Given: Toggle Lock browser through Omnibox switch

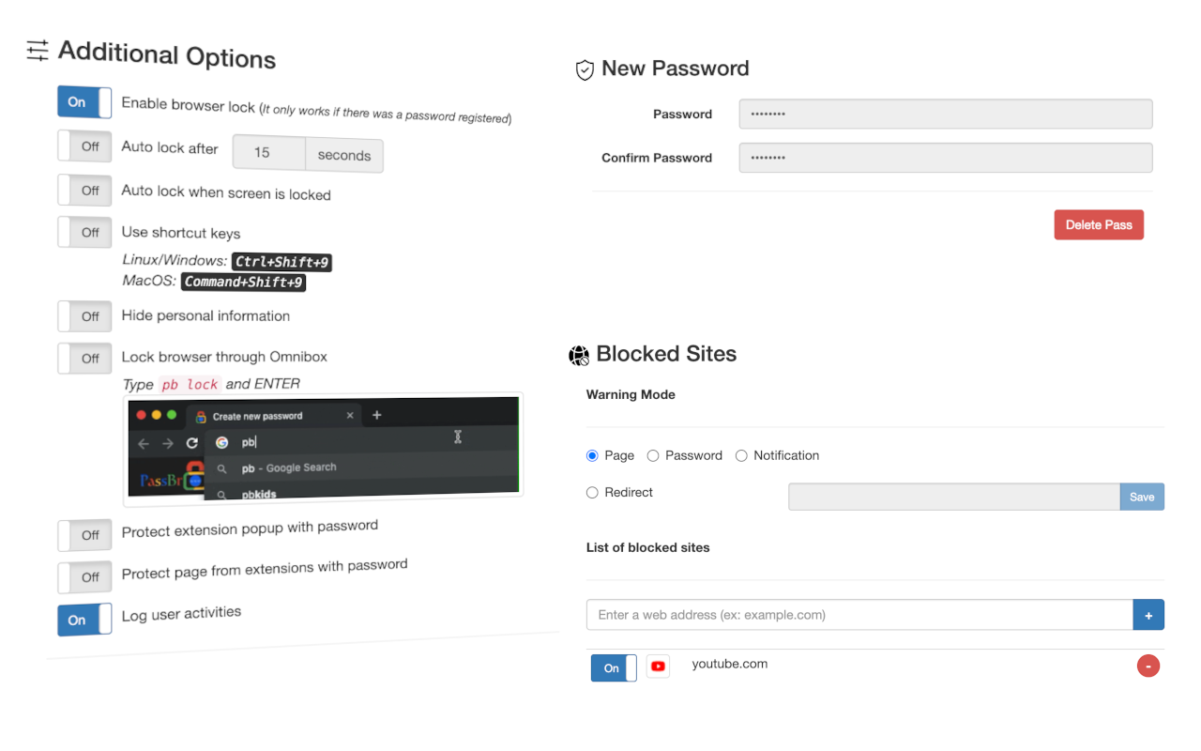Looking at the screenshot, I should tap(84, 358).
